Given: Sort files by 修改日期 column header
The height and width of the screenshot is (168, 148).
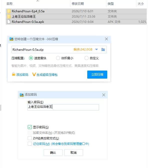Looking at the screenshot, I should tap(78, 4).
